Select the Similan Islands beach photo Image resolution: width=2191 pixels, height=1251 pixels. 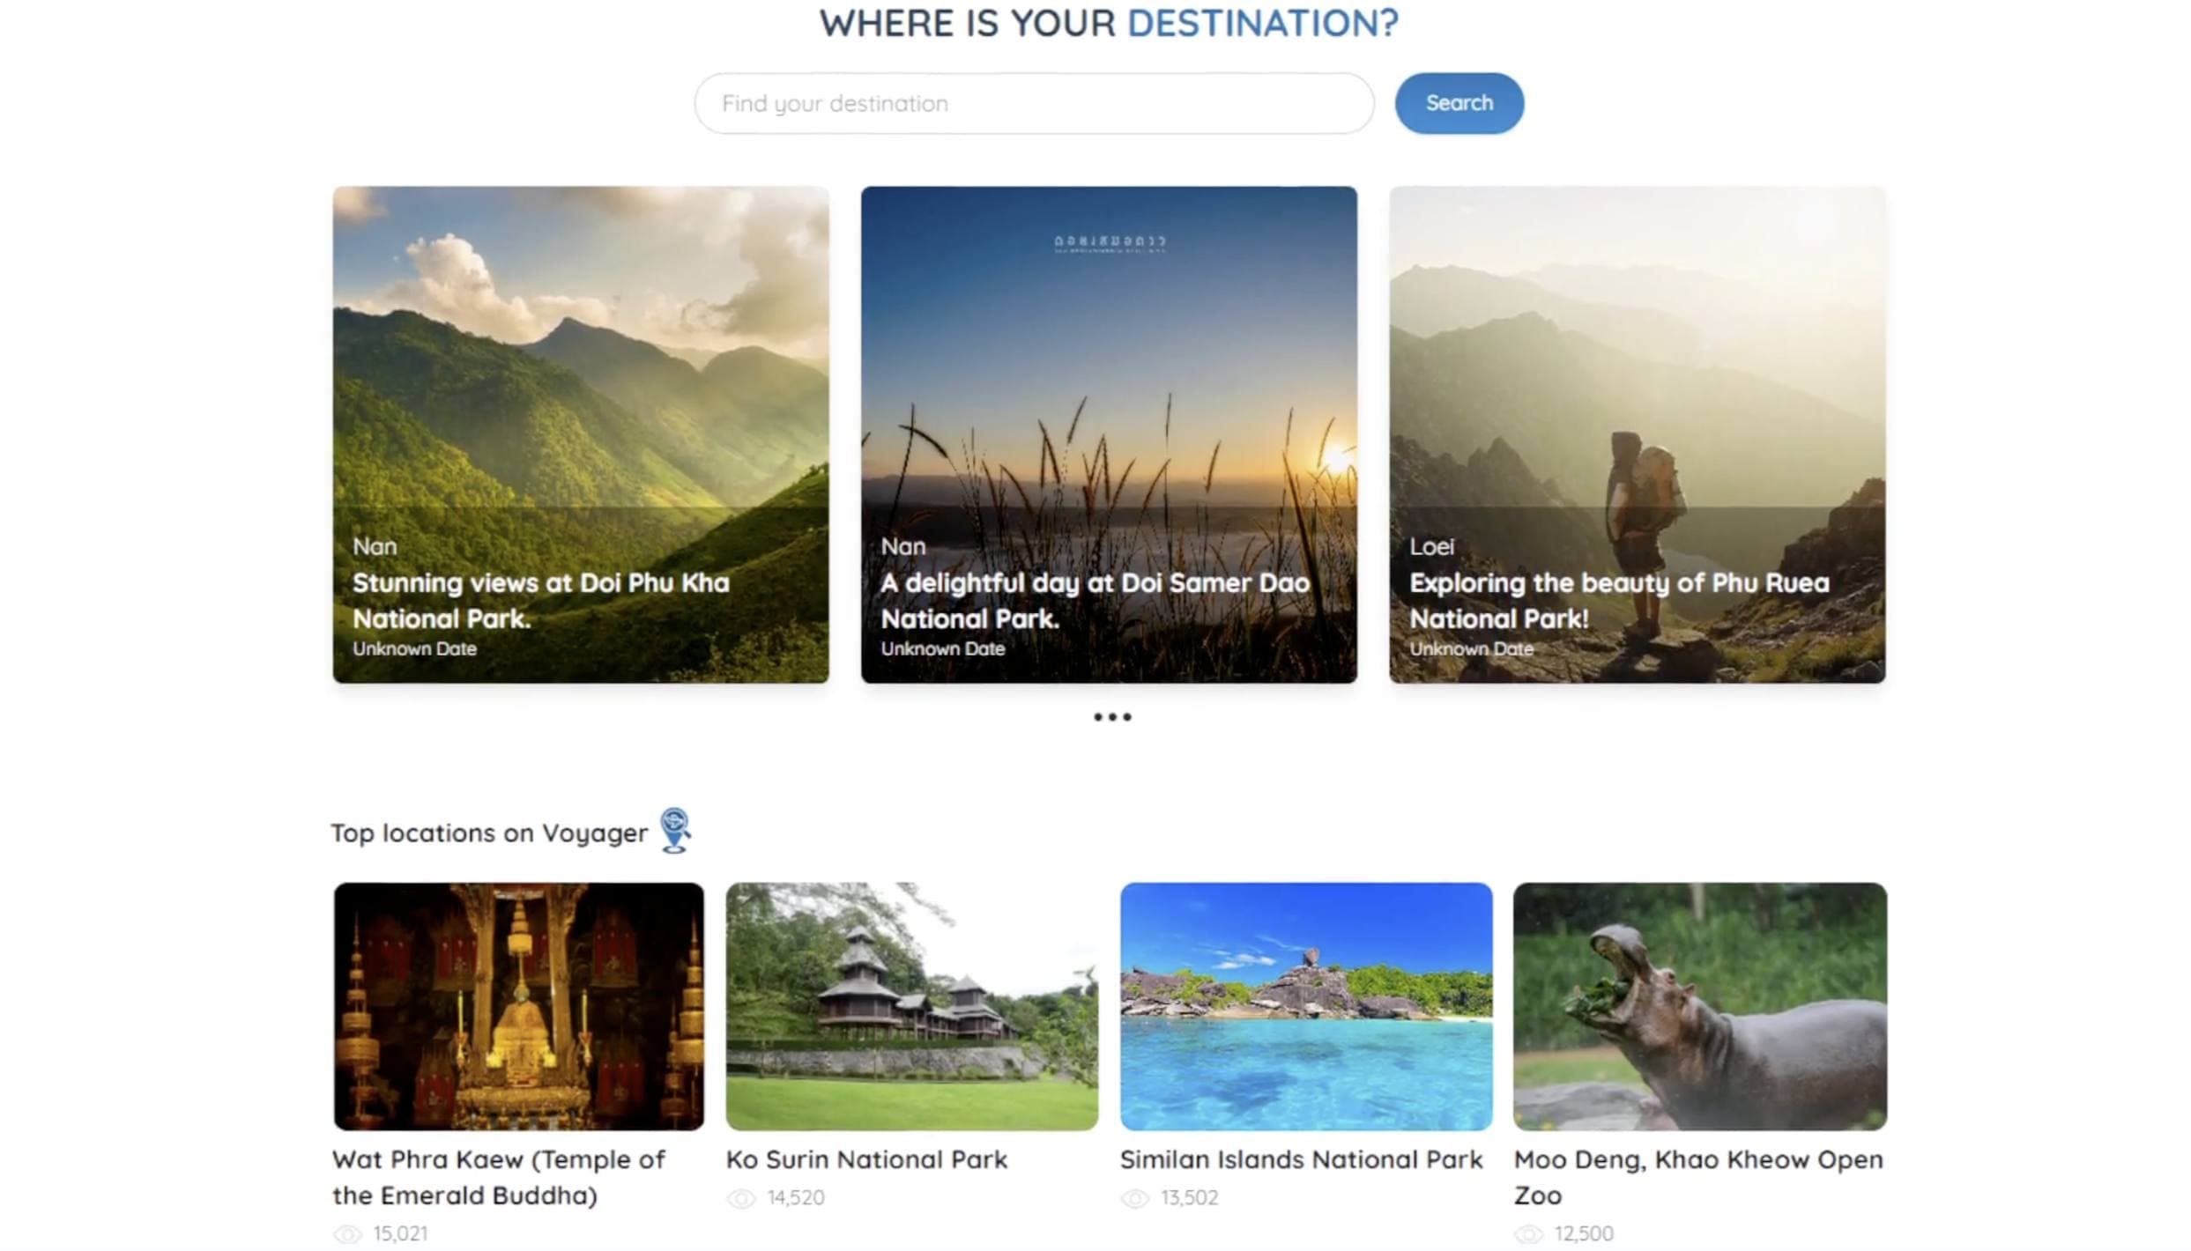(1305, 1006)
